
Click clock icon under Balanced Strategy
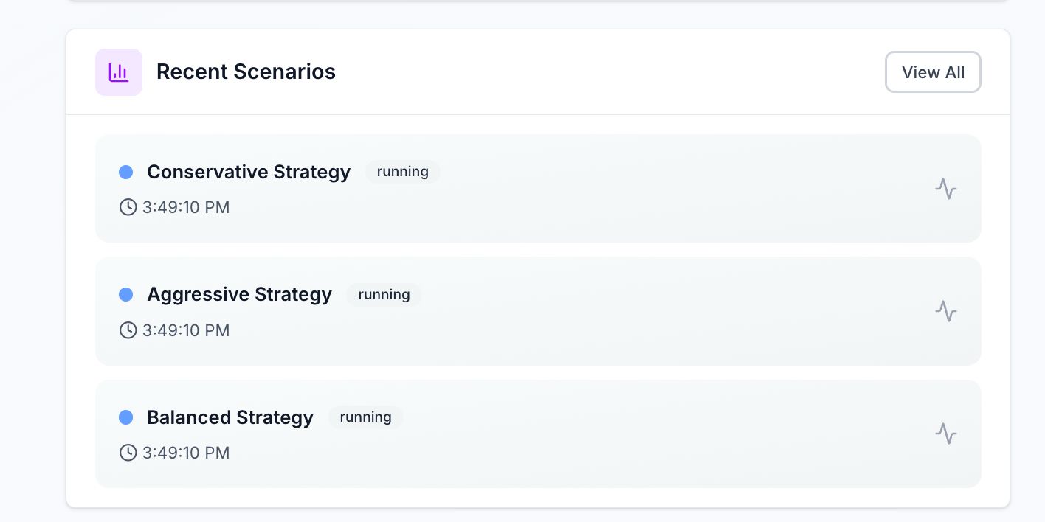(128, 453)
